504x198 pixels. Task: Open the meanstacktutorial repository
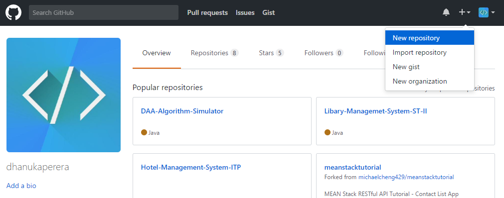(352, 167)
